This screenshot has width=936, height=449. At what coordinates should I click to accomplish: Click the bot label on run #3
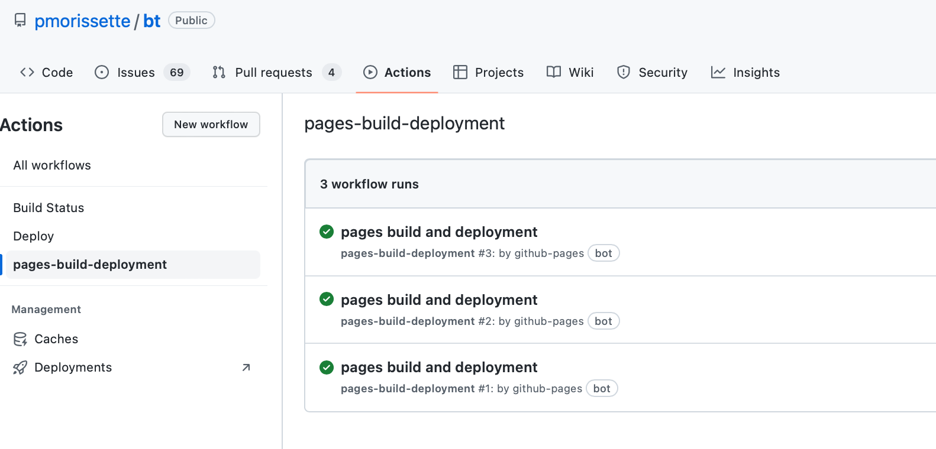pyautogui.click(x=603, y=253)
